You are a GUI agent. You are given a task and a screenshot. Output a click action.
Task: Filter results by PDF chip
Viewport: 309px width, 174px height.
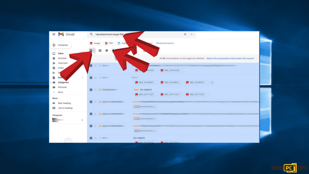(x=109, y=43)
